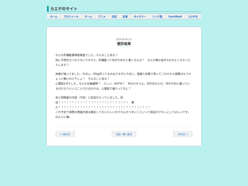Click the date 2026.09.08 above the title
The image size is (248, 186).
click(x=124, y=39)
